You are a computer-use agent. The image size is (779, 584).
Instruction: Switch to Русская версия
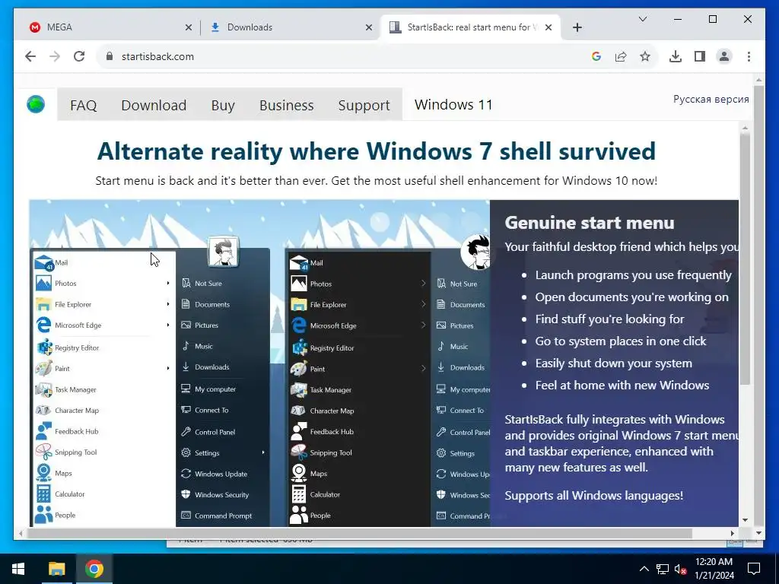pyautogui.click(x=711, y=99)
